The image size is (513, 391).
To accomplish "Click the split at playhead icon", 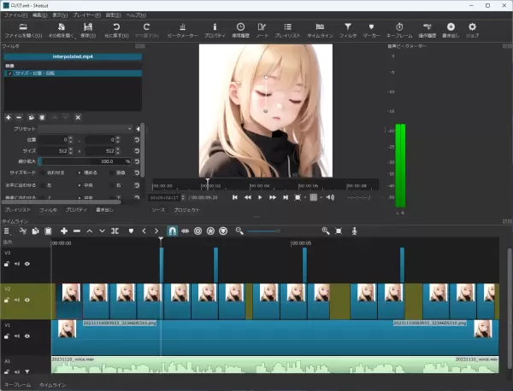I will (x=115, y=231).
